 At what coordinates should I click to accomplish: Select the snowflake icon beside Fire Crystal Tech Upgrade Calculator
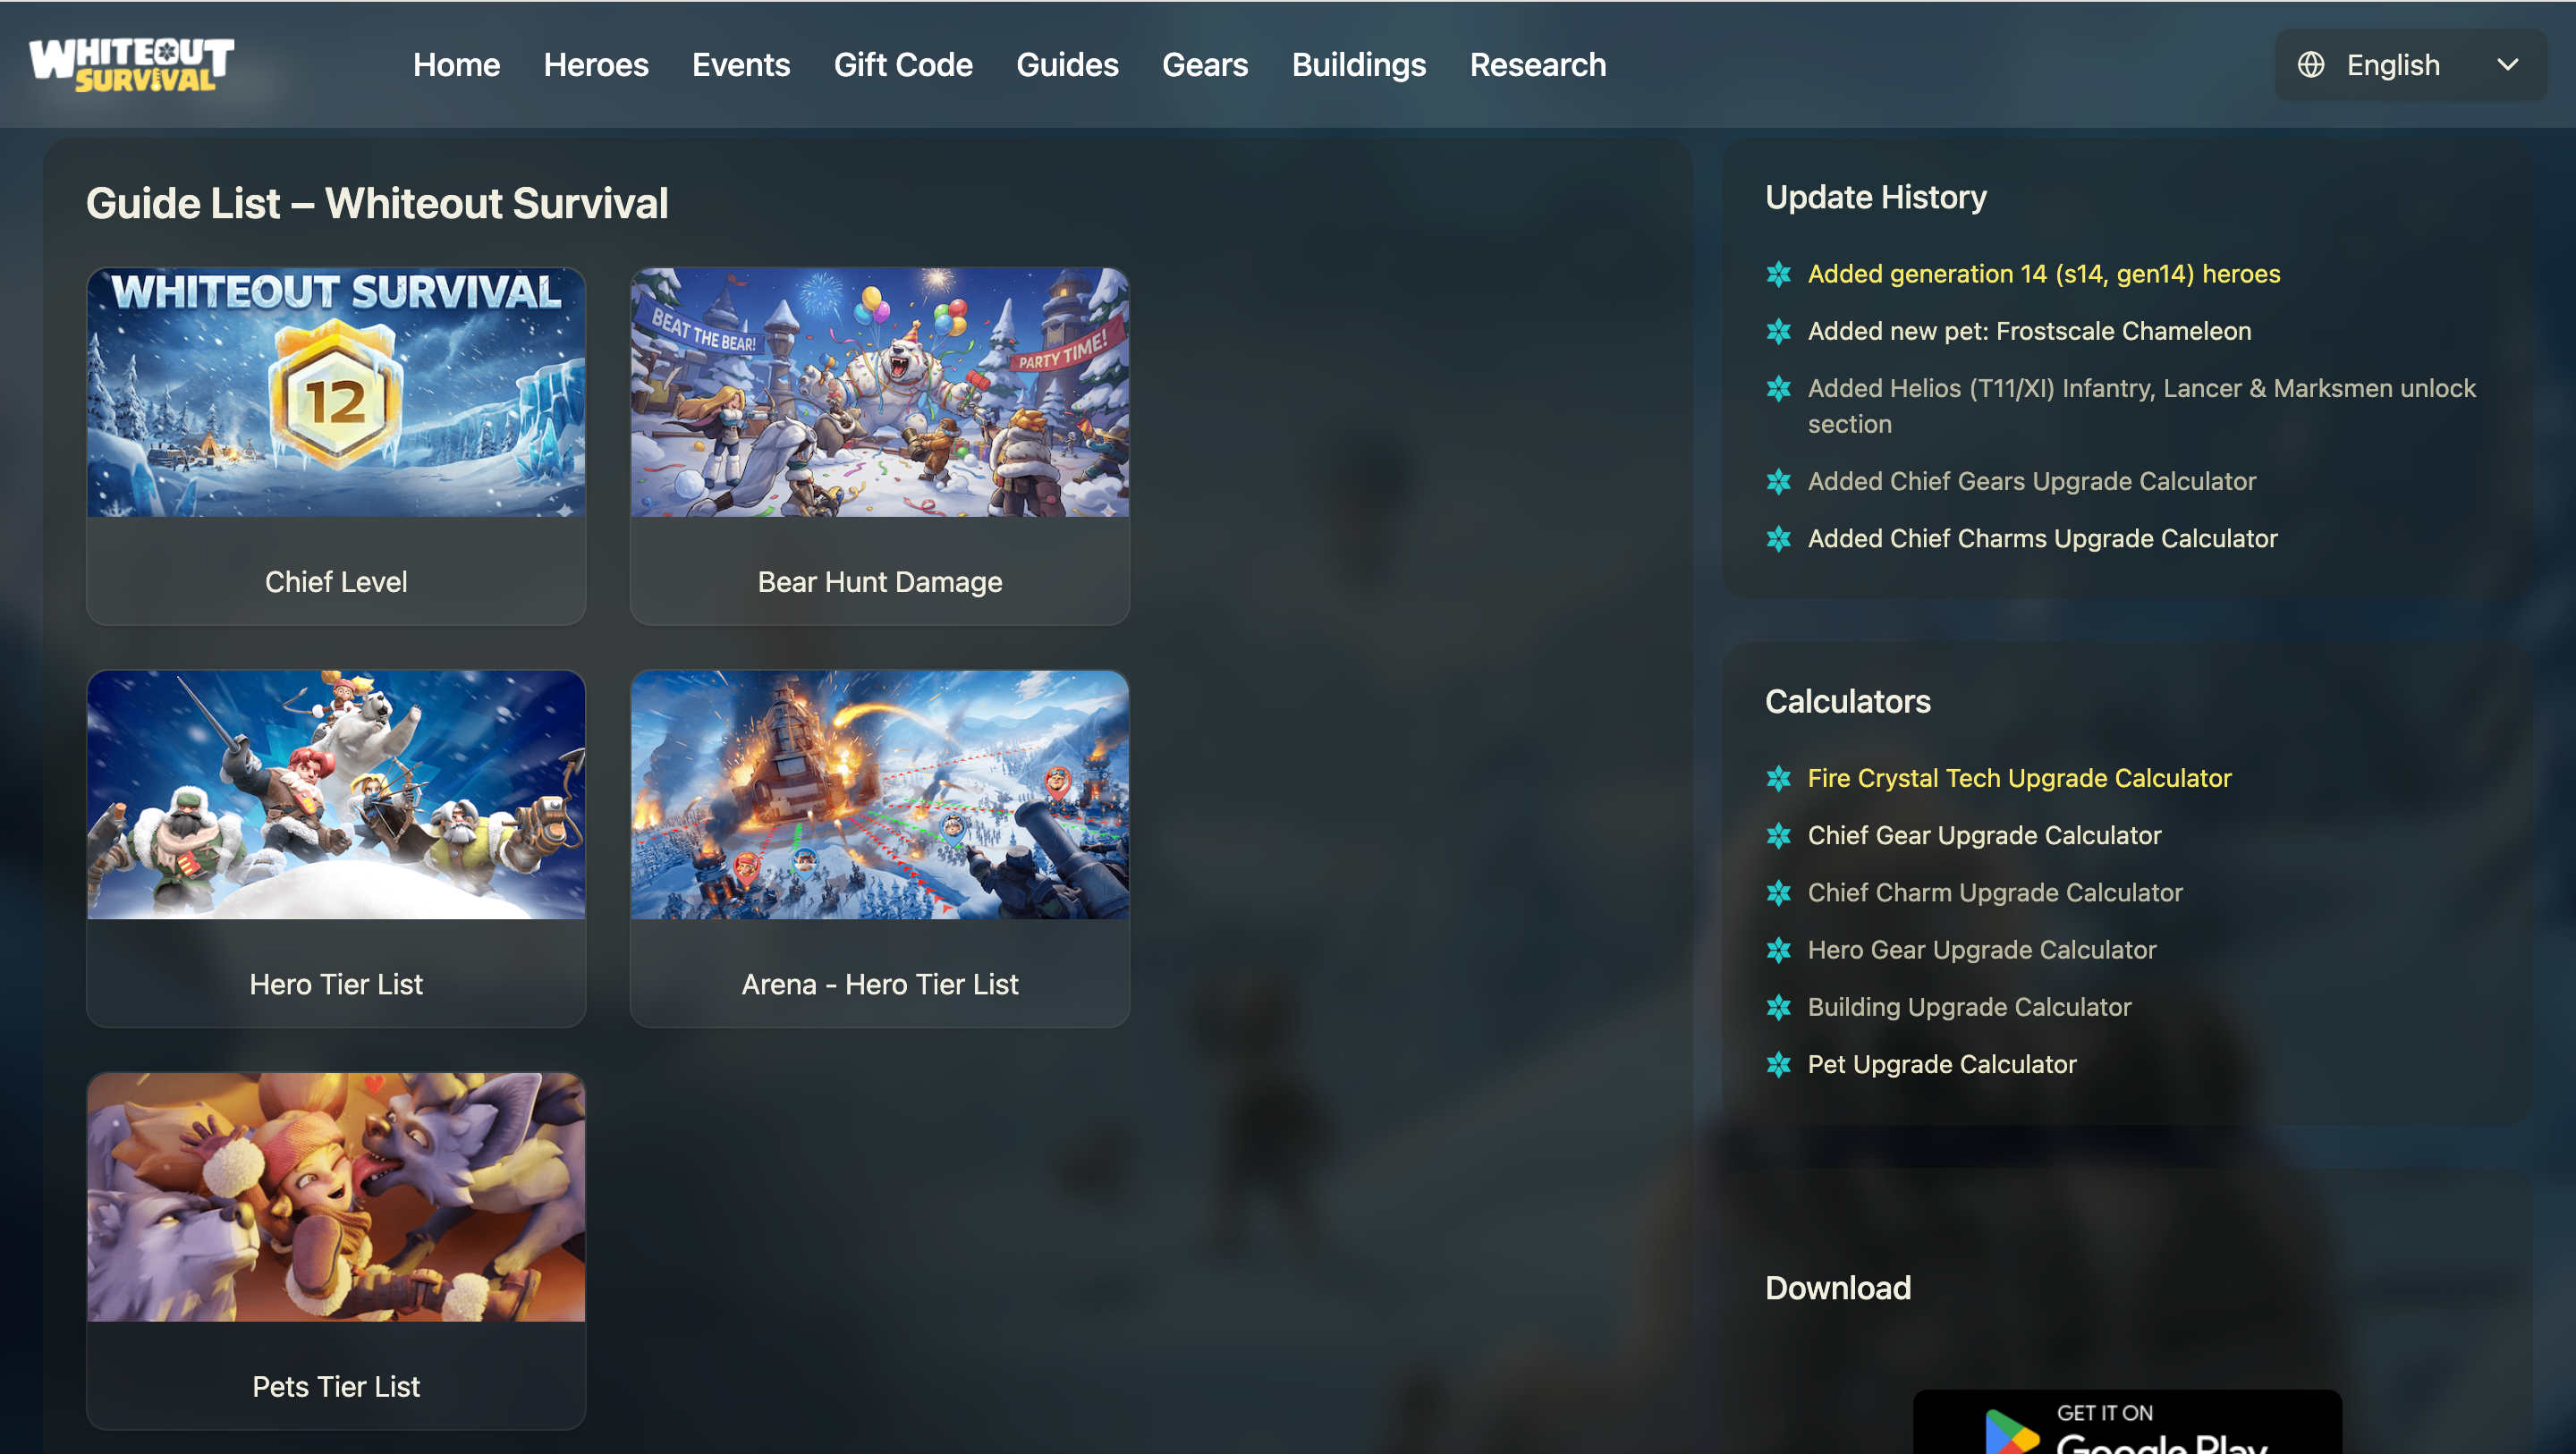pyautogui.click(x=1781, y=779)
